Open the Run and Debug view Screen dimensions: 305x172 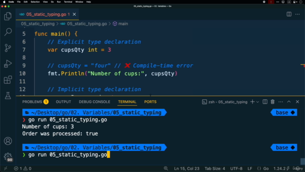point(8,64)
